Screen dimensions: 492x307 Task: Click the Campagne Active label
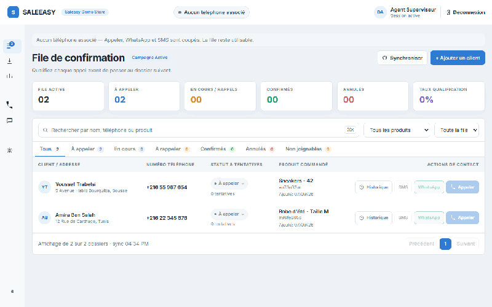(149, 58)
